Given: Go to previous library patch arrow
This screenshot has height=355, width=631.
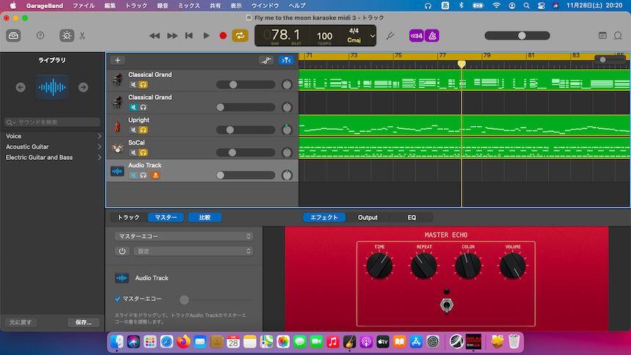Looking at the screenshot, I should coord(21,87).
